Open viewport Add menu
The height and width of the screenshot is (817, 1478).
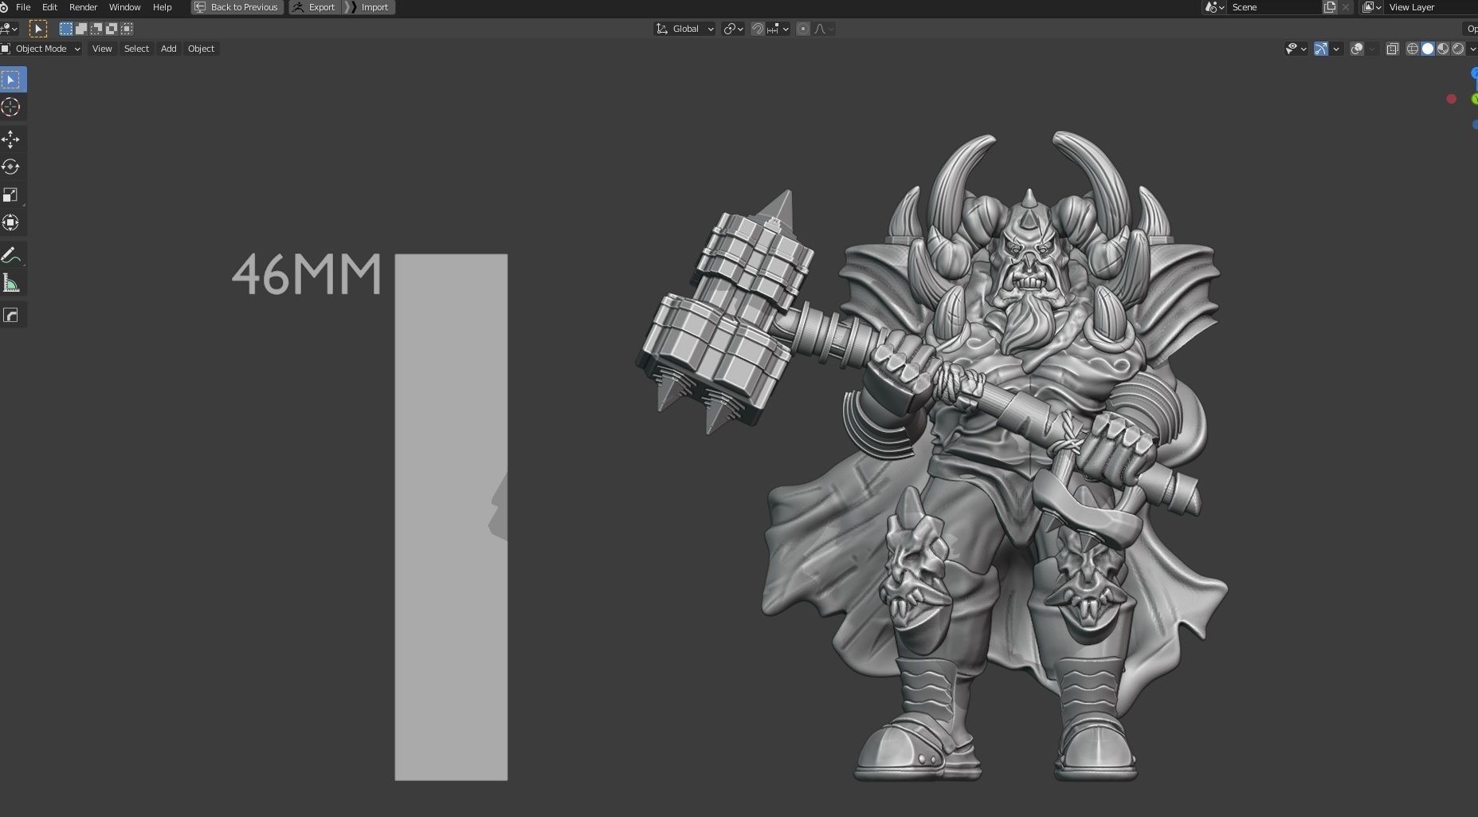pos(168,49)
